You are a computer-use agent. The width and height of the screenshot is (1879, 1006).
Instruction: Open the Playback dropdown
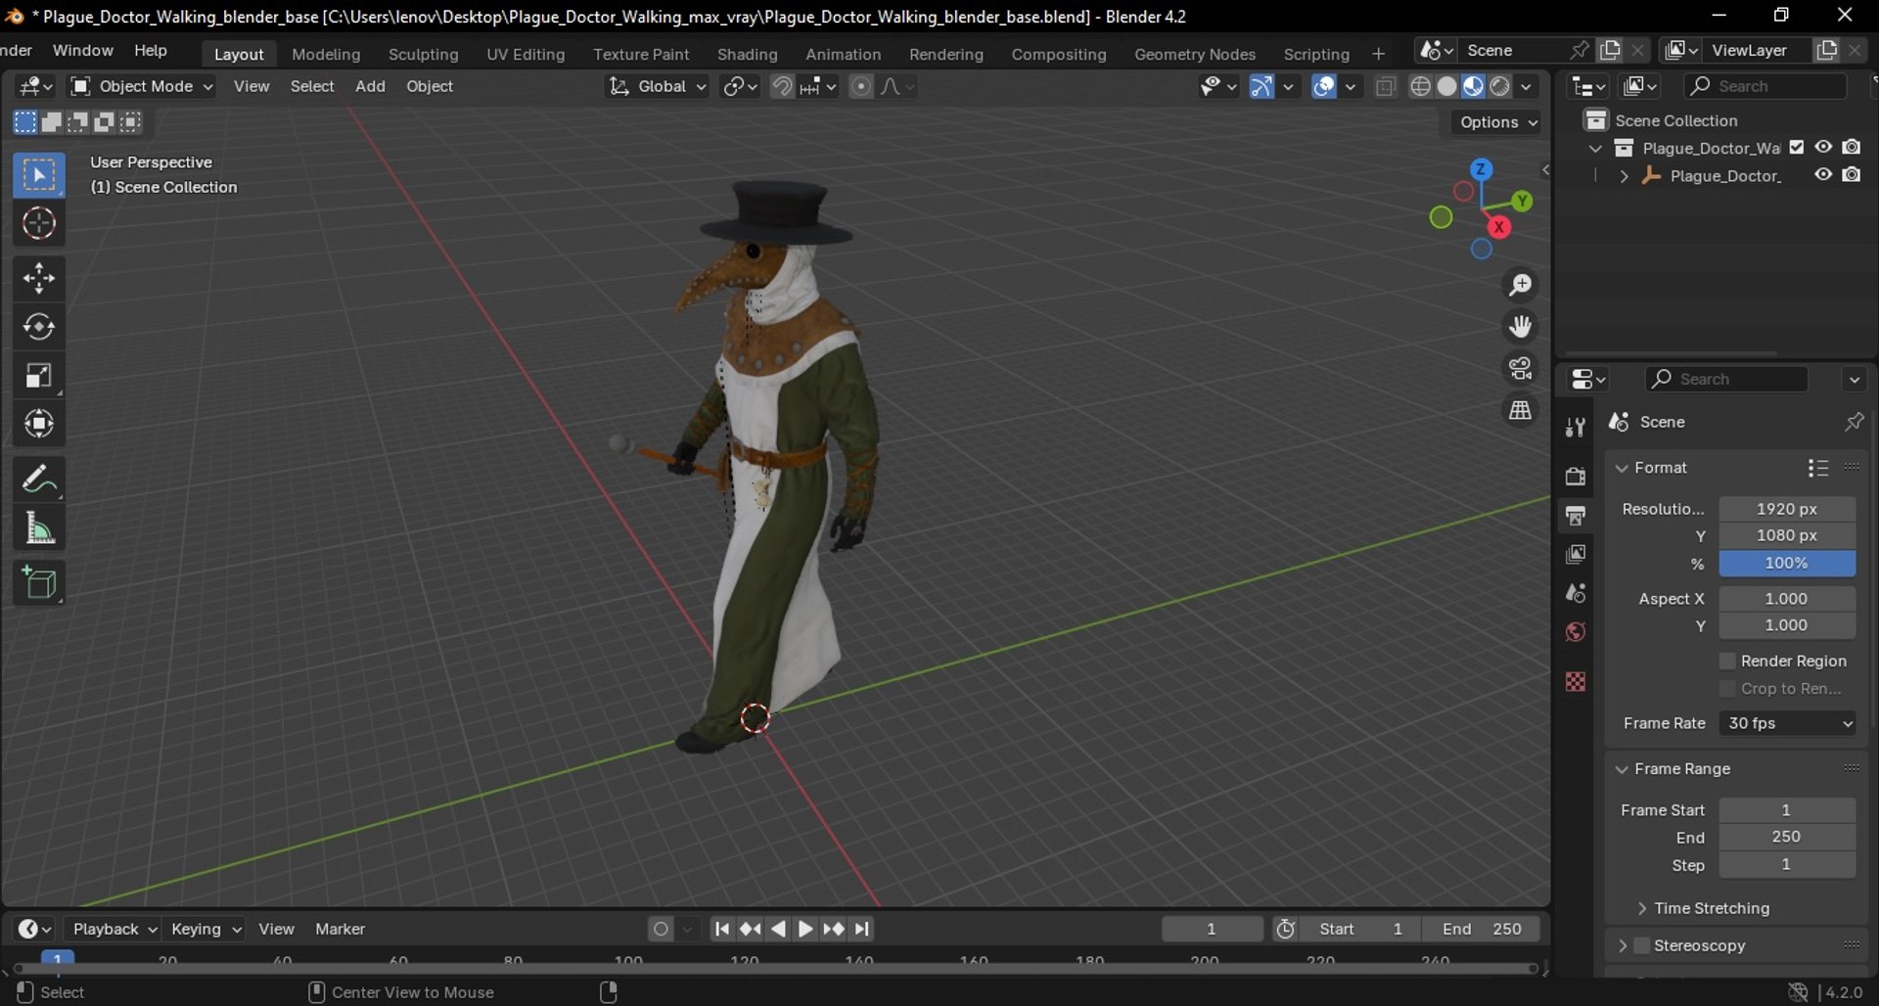(115, 929)
